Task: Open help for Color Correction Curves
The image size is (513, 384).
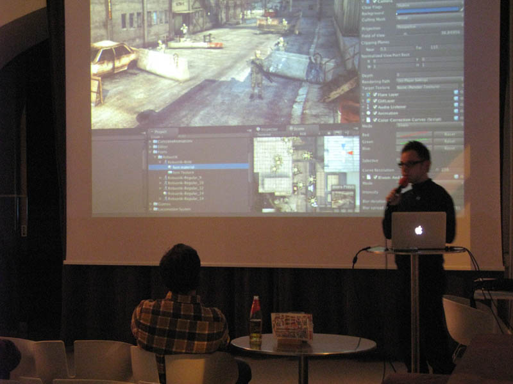Action: (x=456, y=117)
